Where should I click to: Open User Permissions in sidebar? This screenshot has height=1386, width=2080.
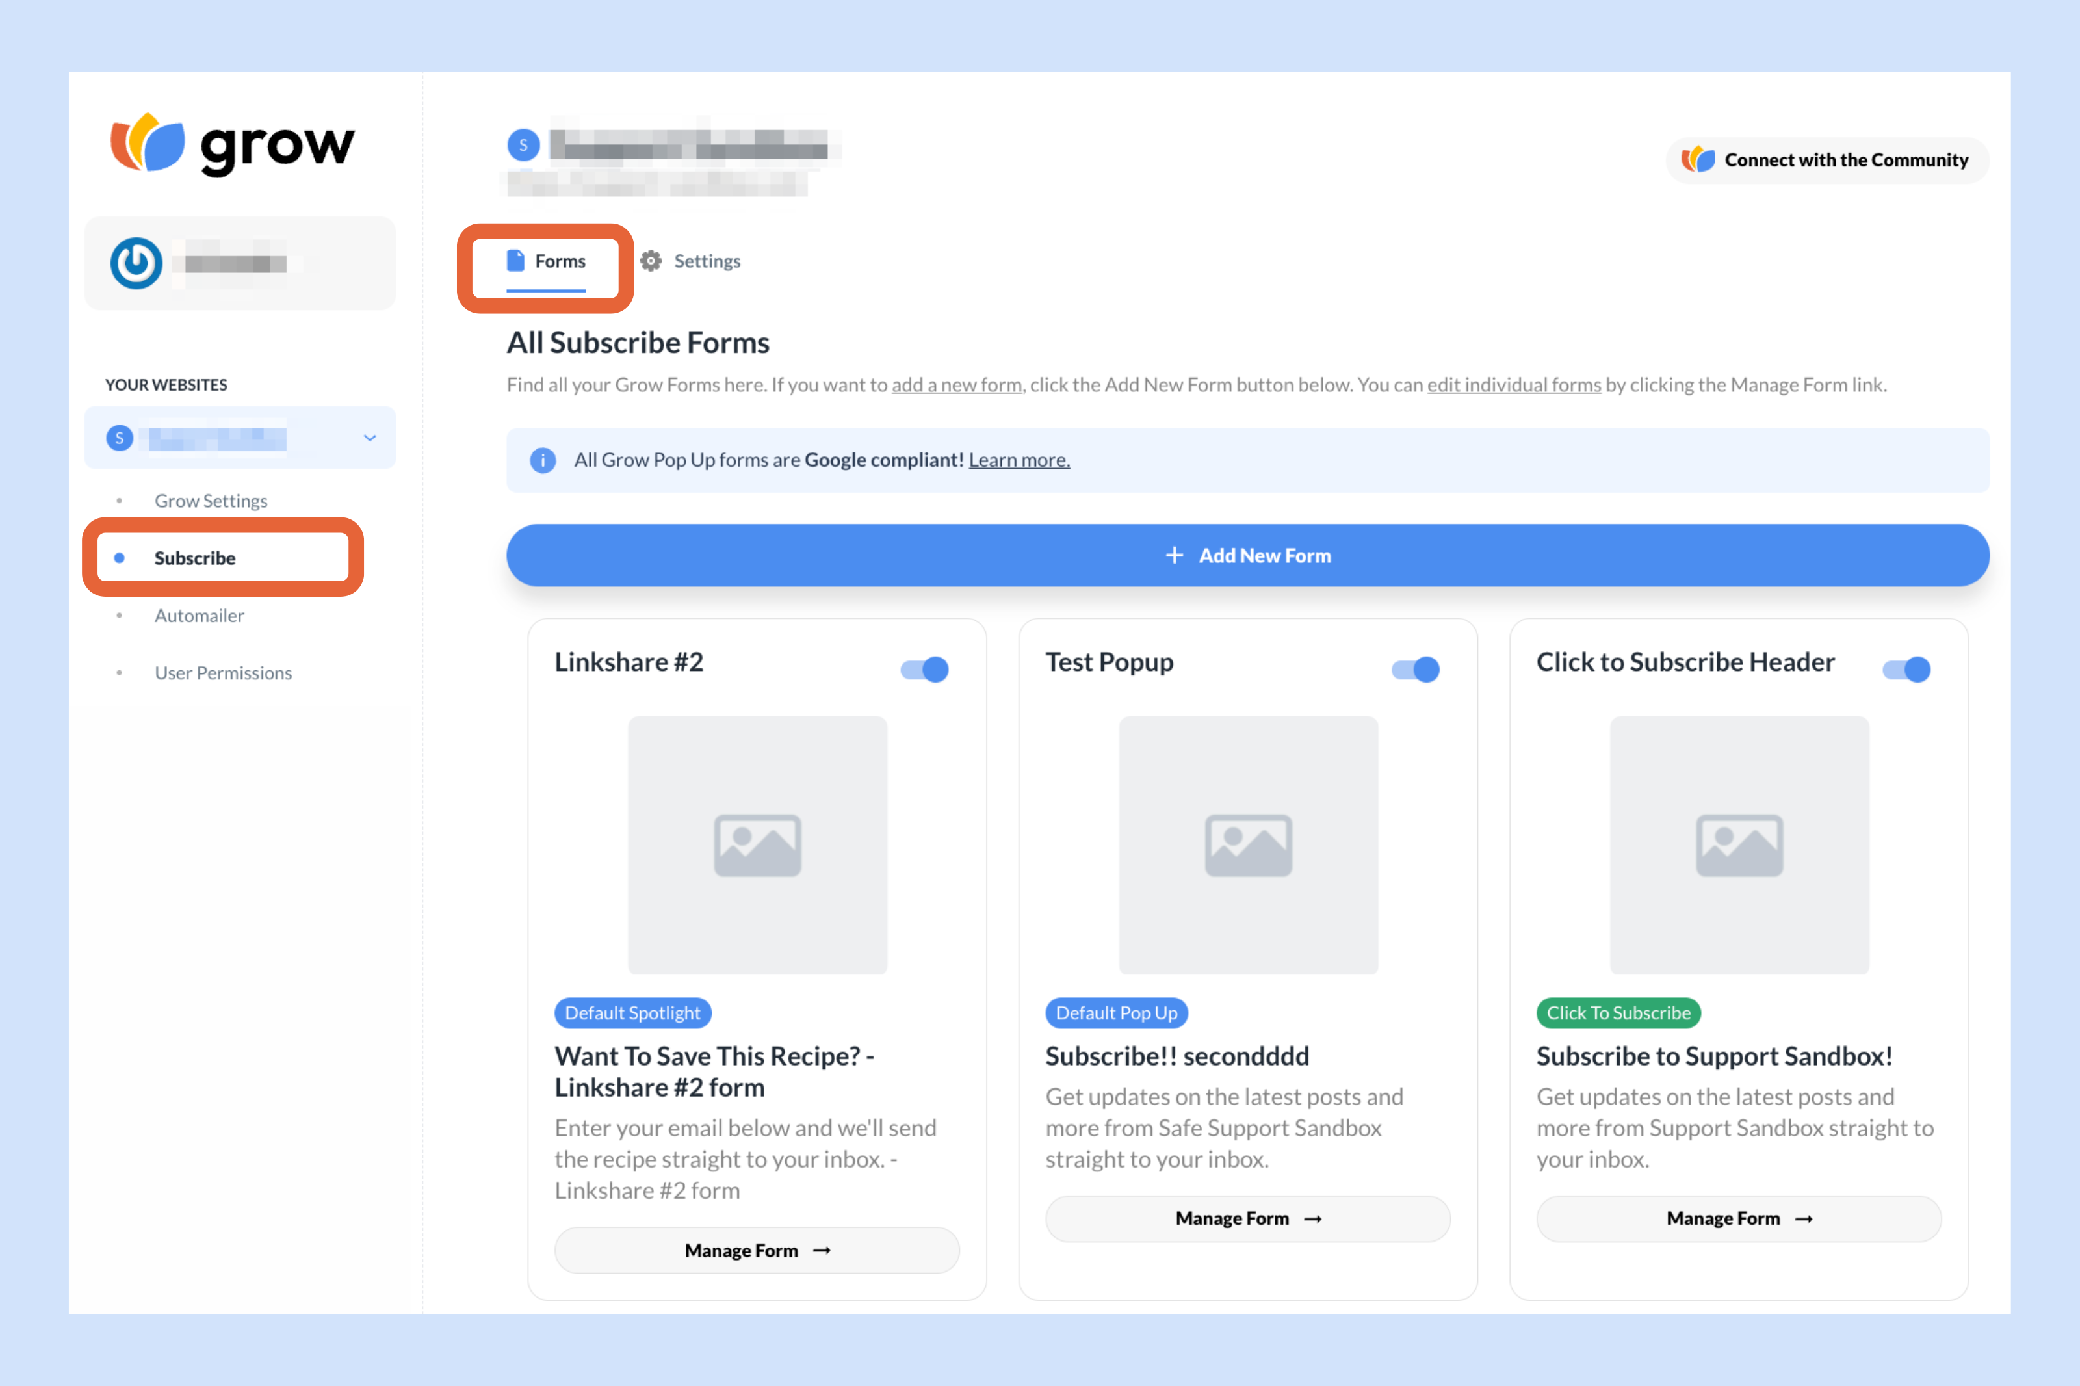(x=223, y=673)
